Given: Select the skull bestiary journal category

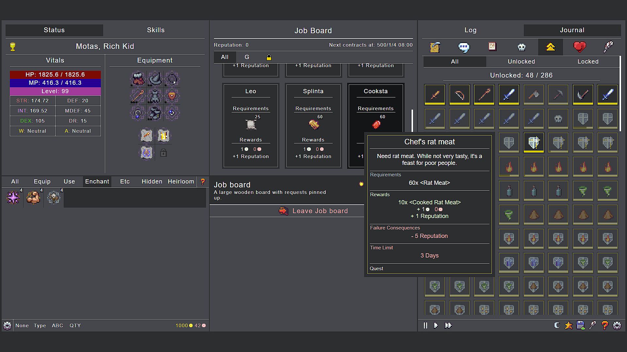Looking at the screenshot, I should pyautogui.click(x=522, y=47).
